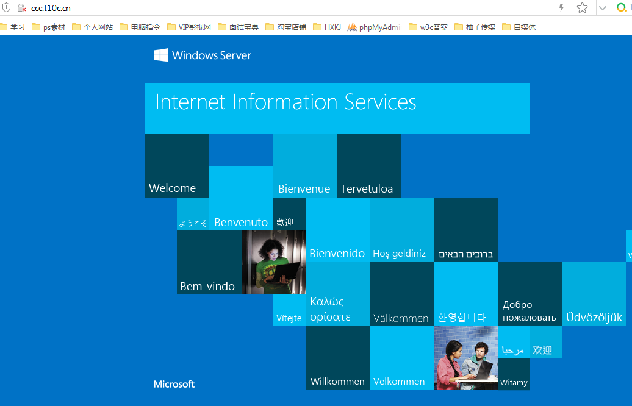This screenshot has width=632, height=406.
Task: Click the Internet Information Services banner
Action: click(337, 109)
